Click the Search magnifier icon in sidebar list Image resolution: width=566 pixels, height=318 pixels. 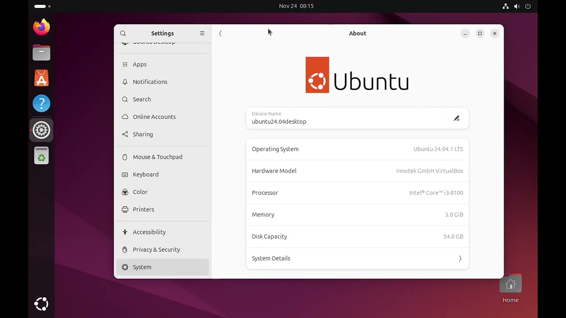[x=125, y=99]
